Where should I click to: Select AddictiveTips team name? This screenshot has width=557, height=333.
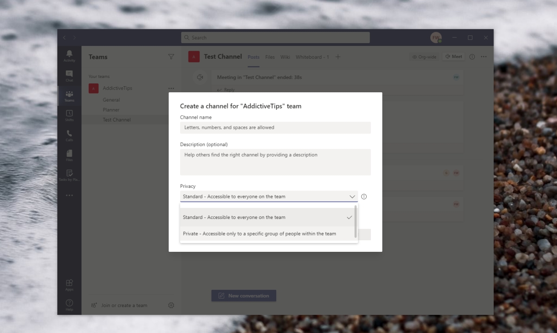point(117,88)
